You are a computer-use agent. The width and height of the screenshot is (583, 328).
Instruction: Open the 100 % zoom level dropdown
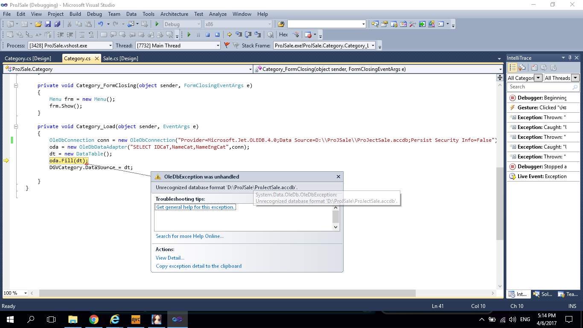pos(26,293)
